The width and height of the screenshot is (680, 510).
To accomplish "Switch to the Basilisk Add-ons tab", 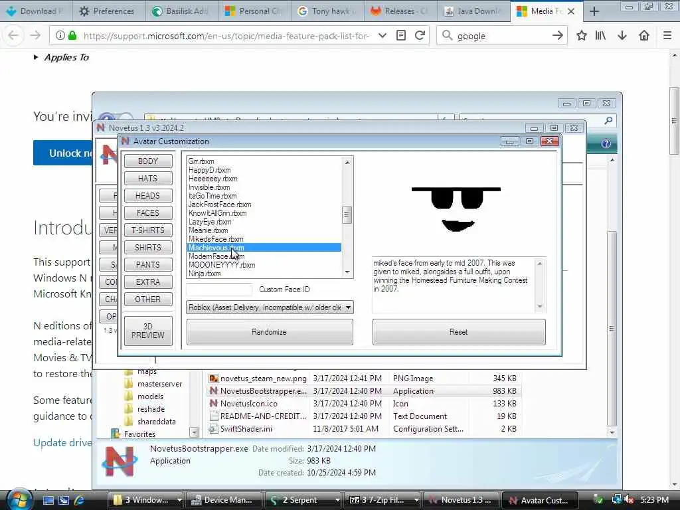I will pos(181,11).
